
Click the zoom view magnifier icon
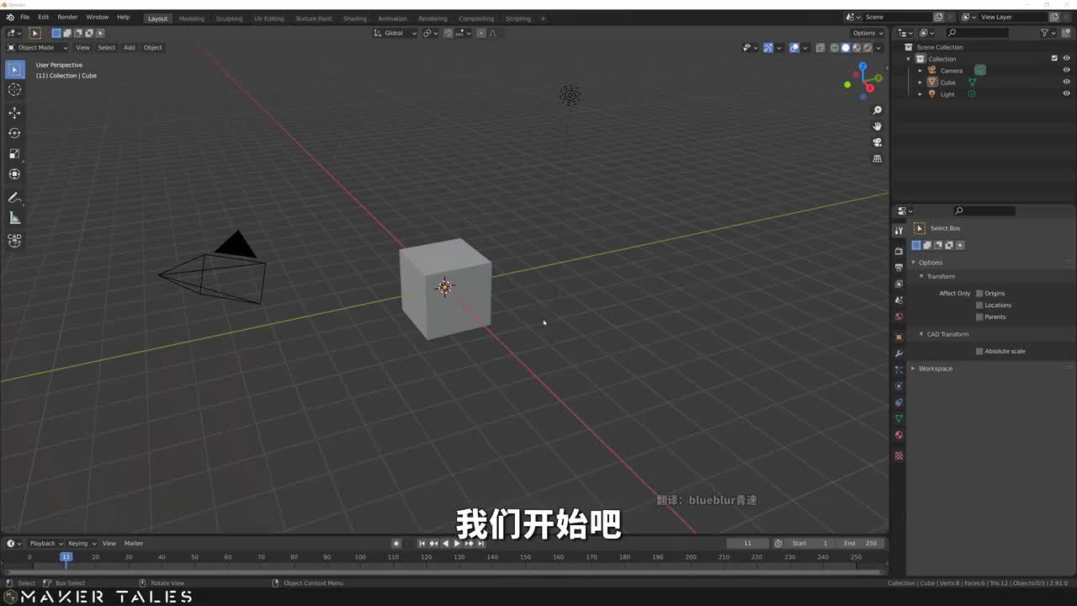tap(877, 110)
